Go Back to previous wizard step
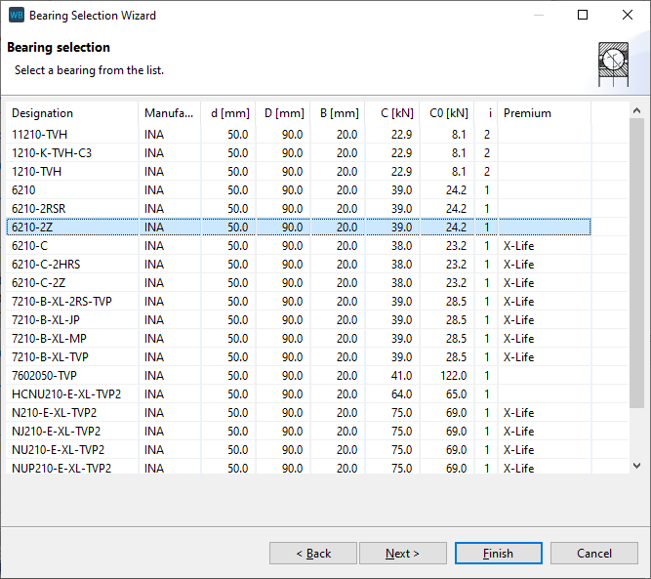The width and height of the screenshot is (651, 579). (313, 554)
